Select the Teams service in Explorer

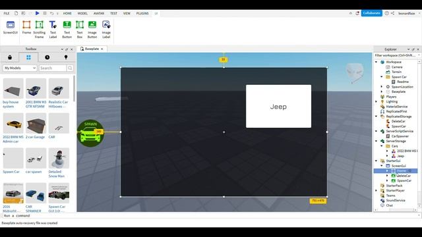click(390, 196)
